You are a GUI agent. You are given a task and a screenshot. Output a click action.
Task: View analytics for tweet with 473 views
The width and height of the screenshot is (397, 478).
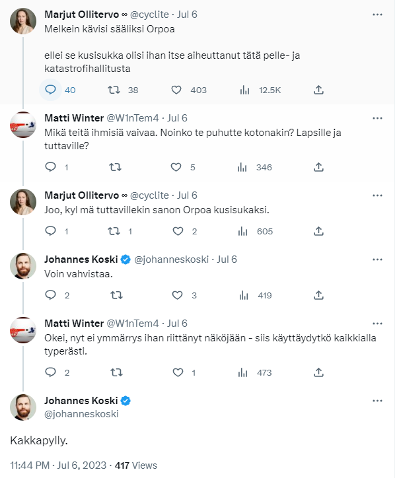click(x=243, y=372)
